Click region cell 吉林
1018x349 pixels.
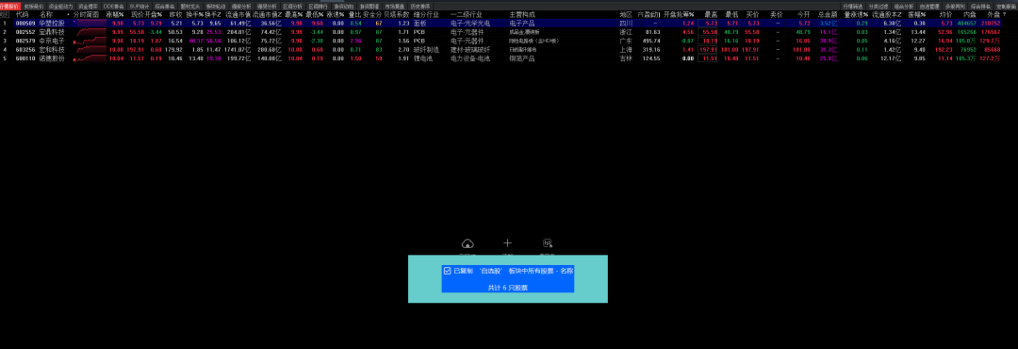(x=626, y=58)
